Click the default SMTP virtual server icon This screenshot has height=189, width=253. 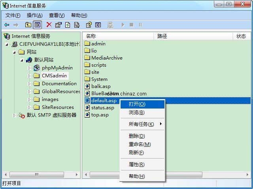21,115
